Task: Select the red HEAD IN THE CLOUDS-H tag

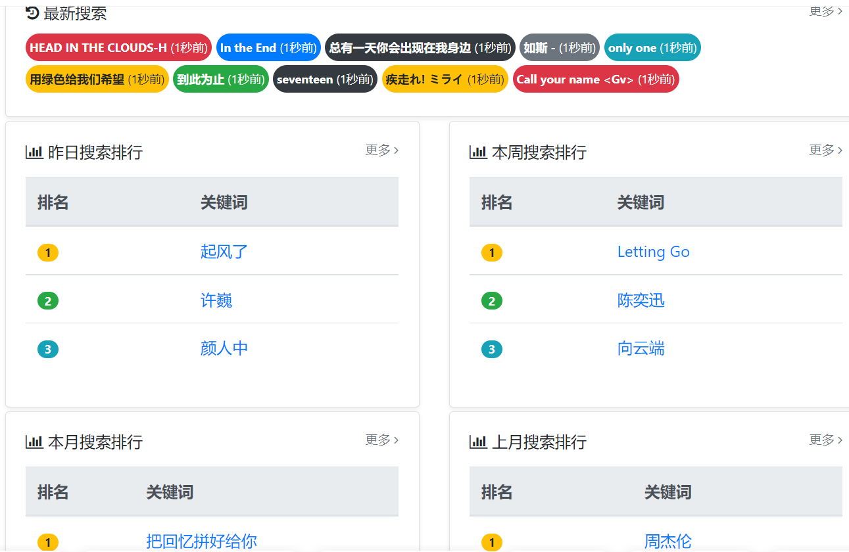Action: click(x=118, y=48)
